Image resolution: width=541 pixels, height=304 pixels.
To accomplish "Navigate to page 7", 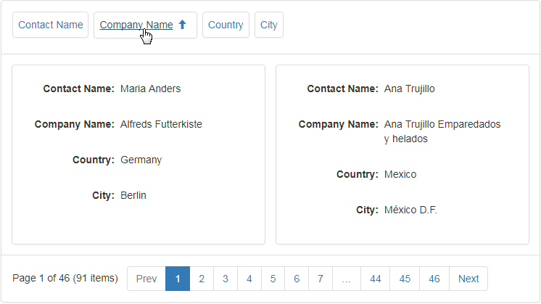I will coord(321,279).
